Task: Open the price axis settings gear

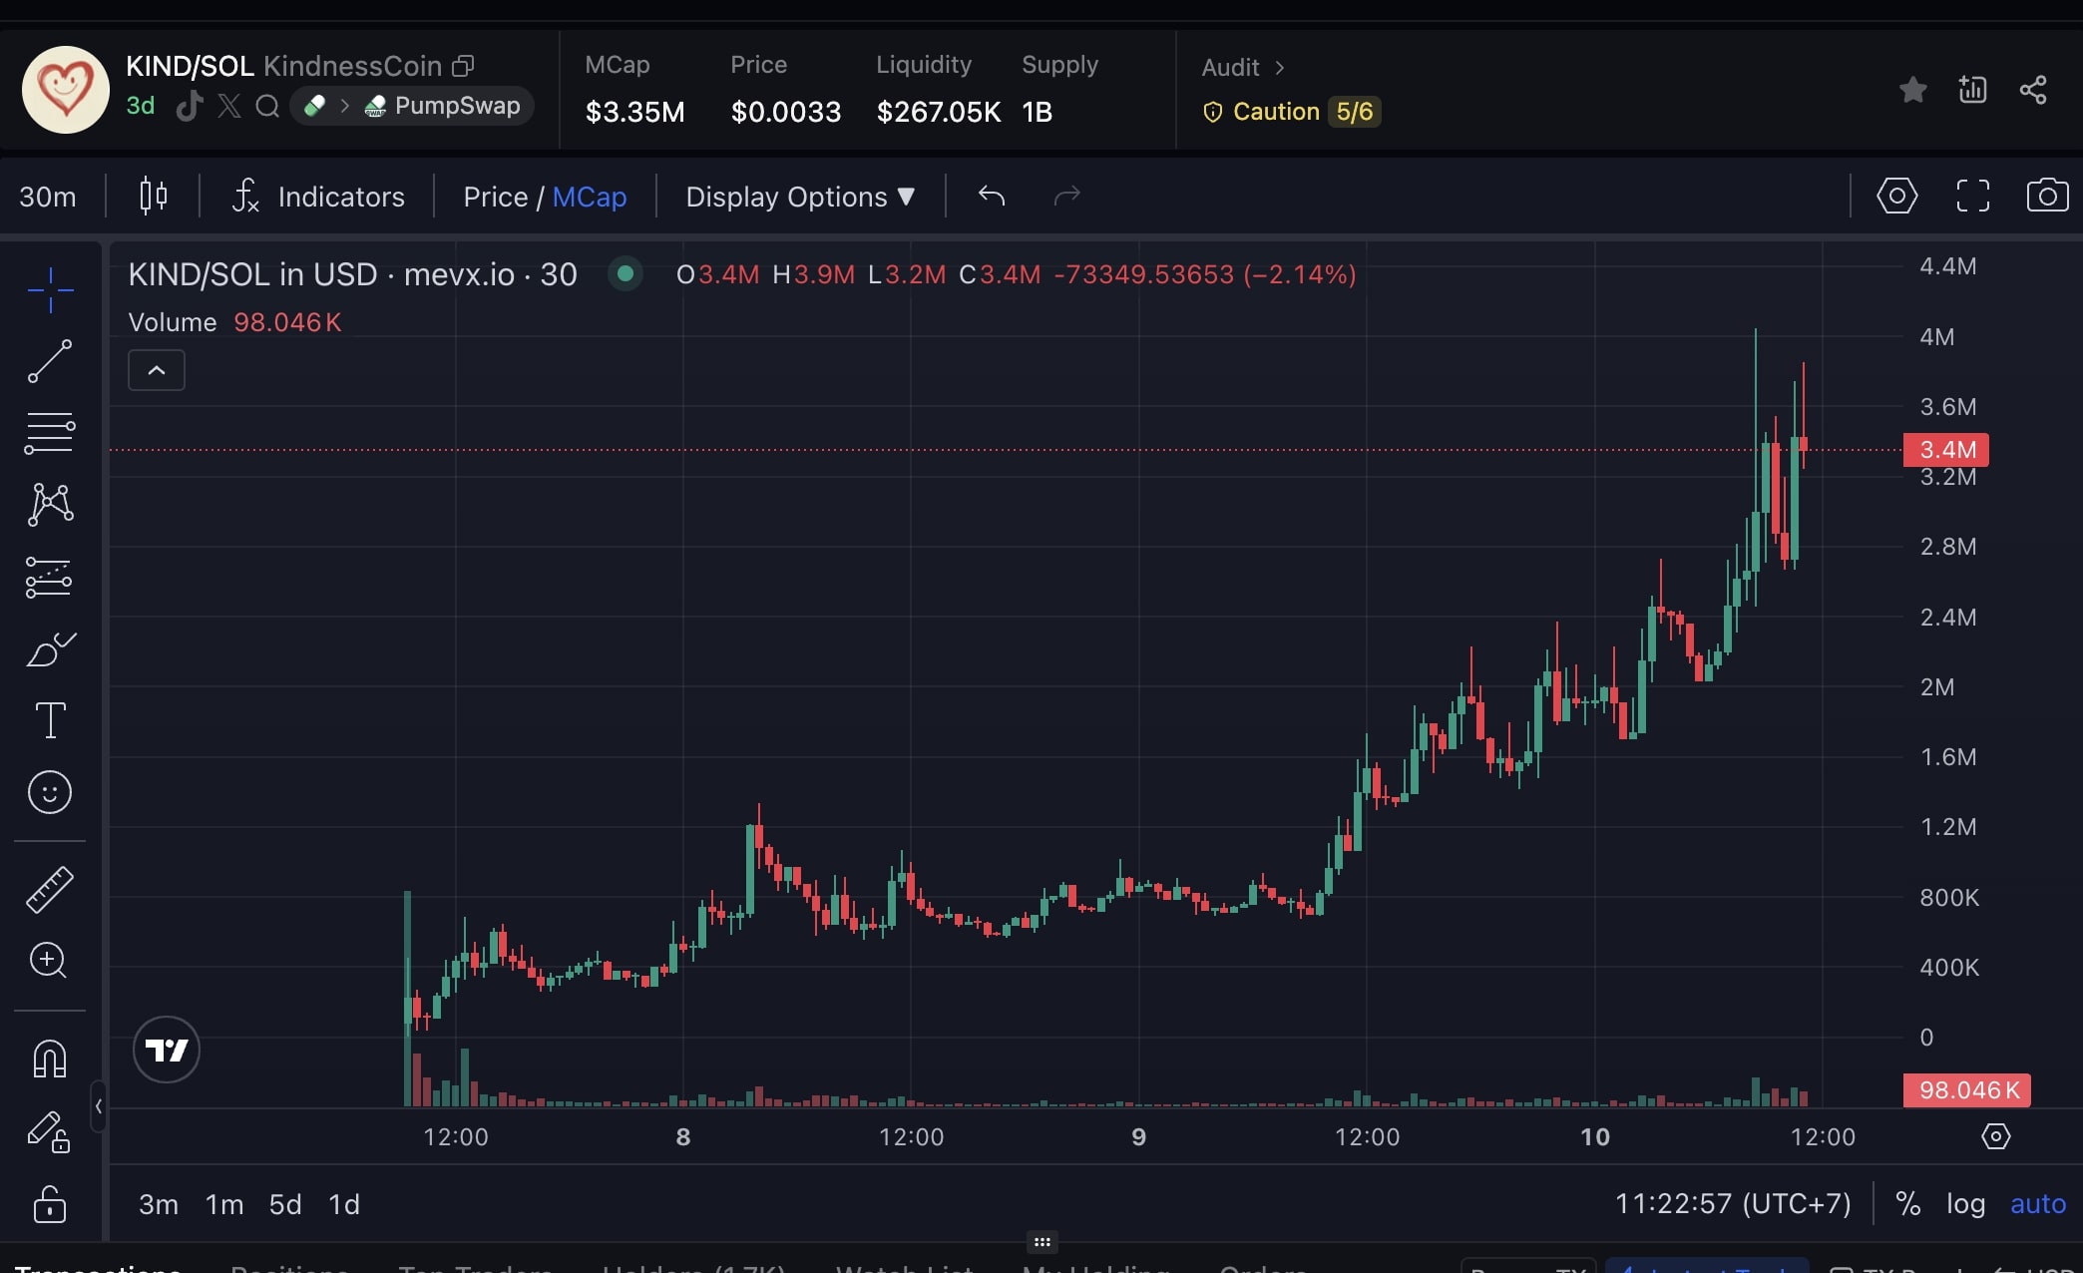Action: tap(1996, 1136)
